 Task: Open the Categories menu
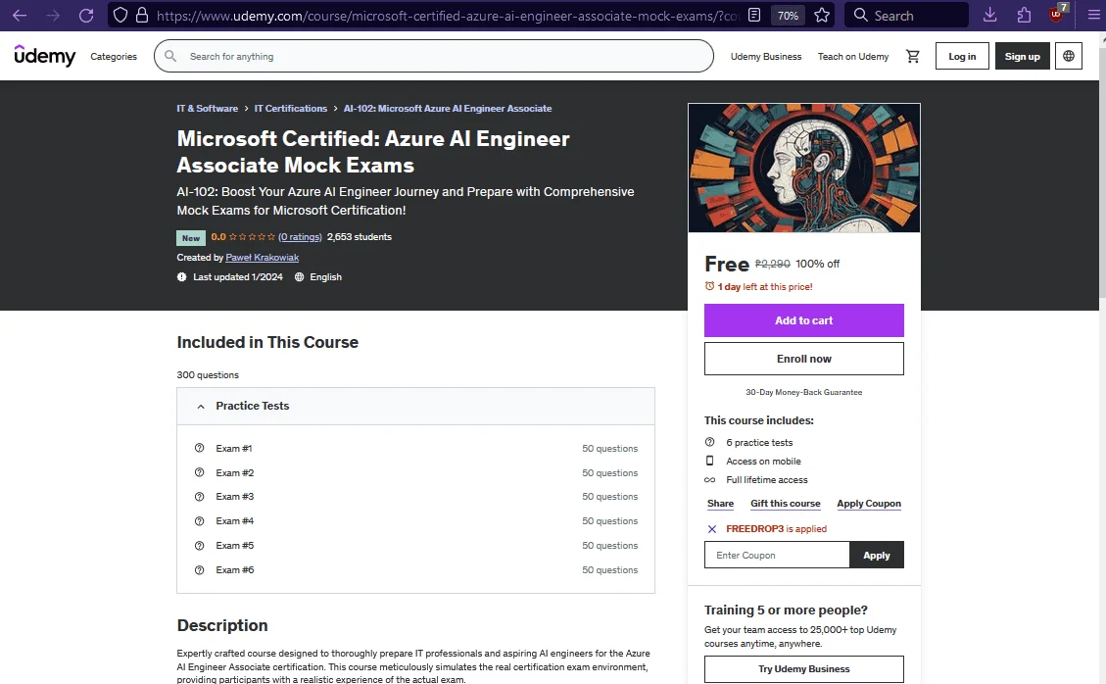pos(114,57)
